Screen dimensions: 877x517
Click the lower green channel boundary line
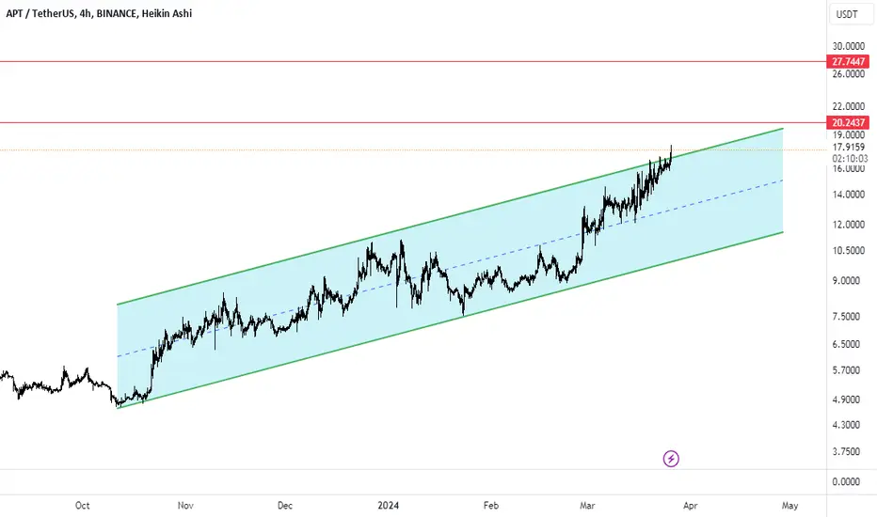(x=450, y=320)
